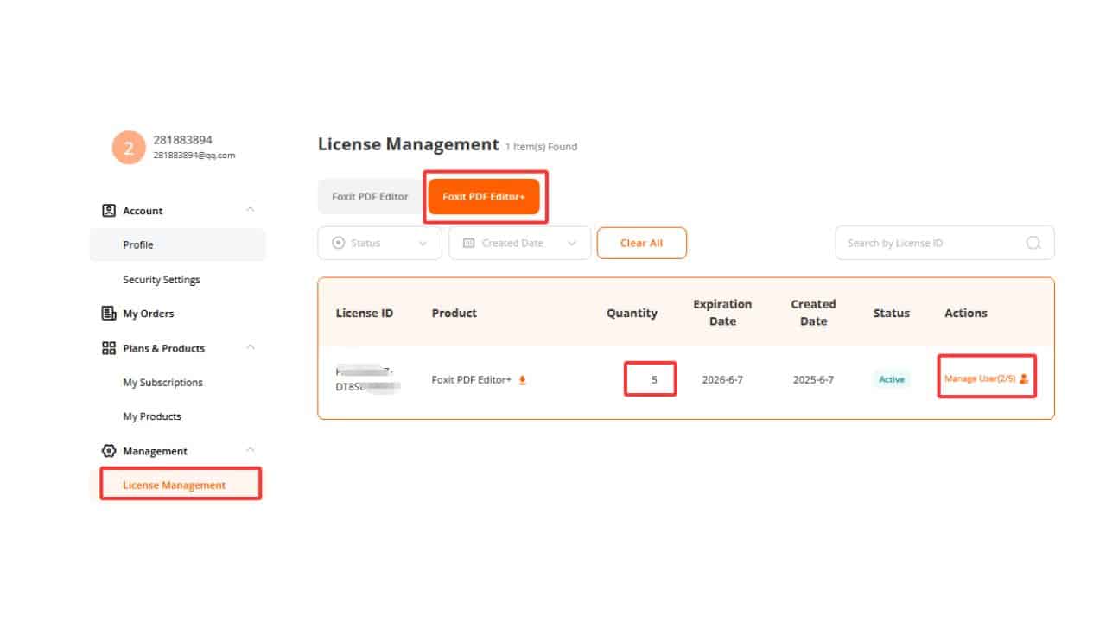Collapse the Plans & Products chevron
Image resolution: width=1106 pixels, height=622 pixels.
[x=251, y=347]
